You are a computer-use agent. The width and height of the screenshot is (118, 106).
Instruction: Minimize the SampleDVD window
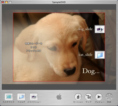(x=6, y=2)
